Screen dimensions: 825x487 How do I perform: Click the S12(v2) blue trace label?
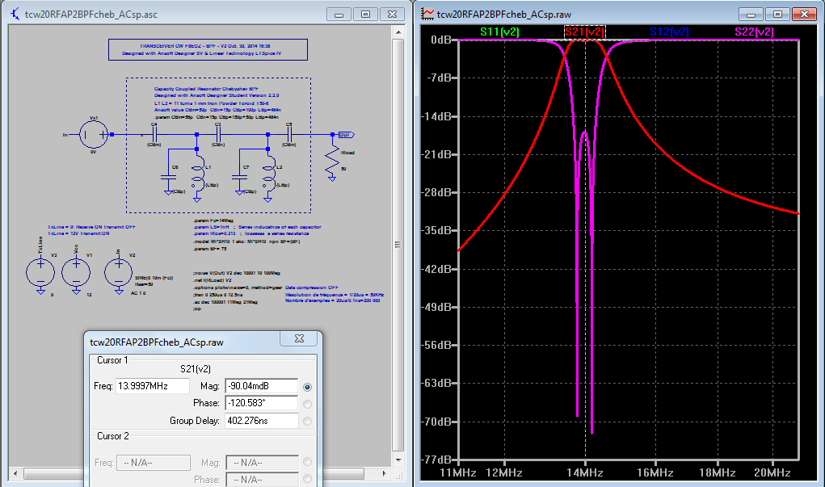coord(669,31)
